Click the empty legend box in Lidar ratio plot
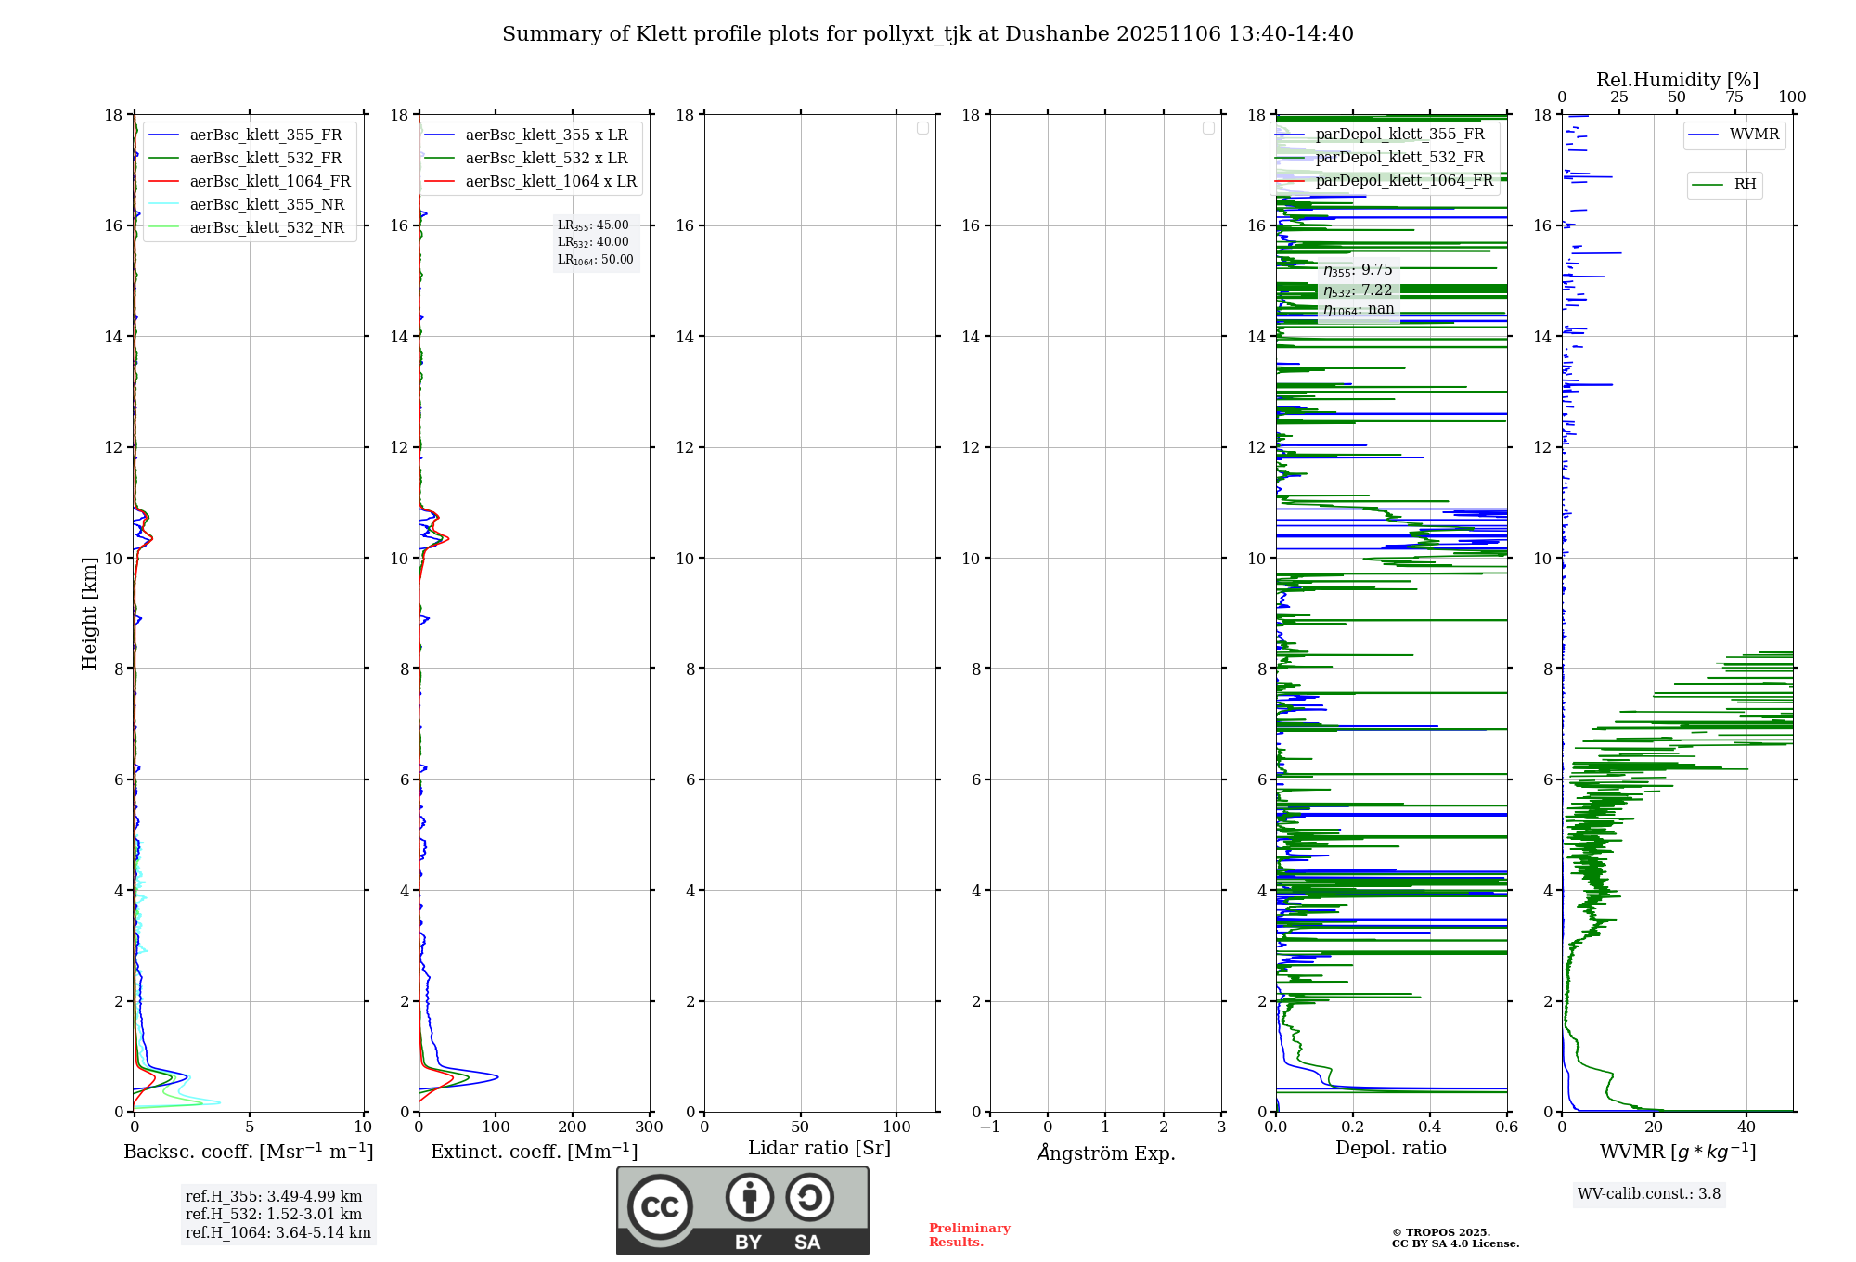Image resolution: width=1856 pixels, height=1262 pixels. [x=922, y=128]
